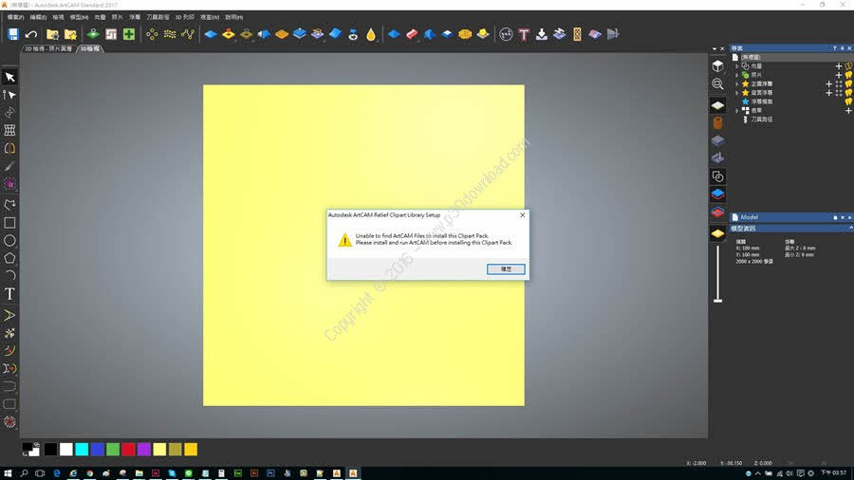
Task: Close the Clipart Library Setup dialog
Action: point(522,215)
